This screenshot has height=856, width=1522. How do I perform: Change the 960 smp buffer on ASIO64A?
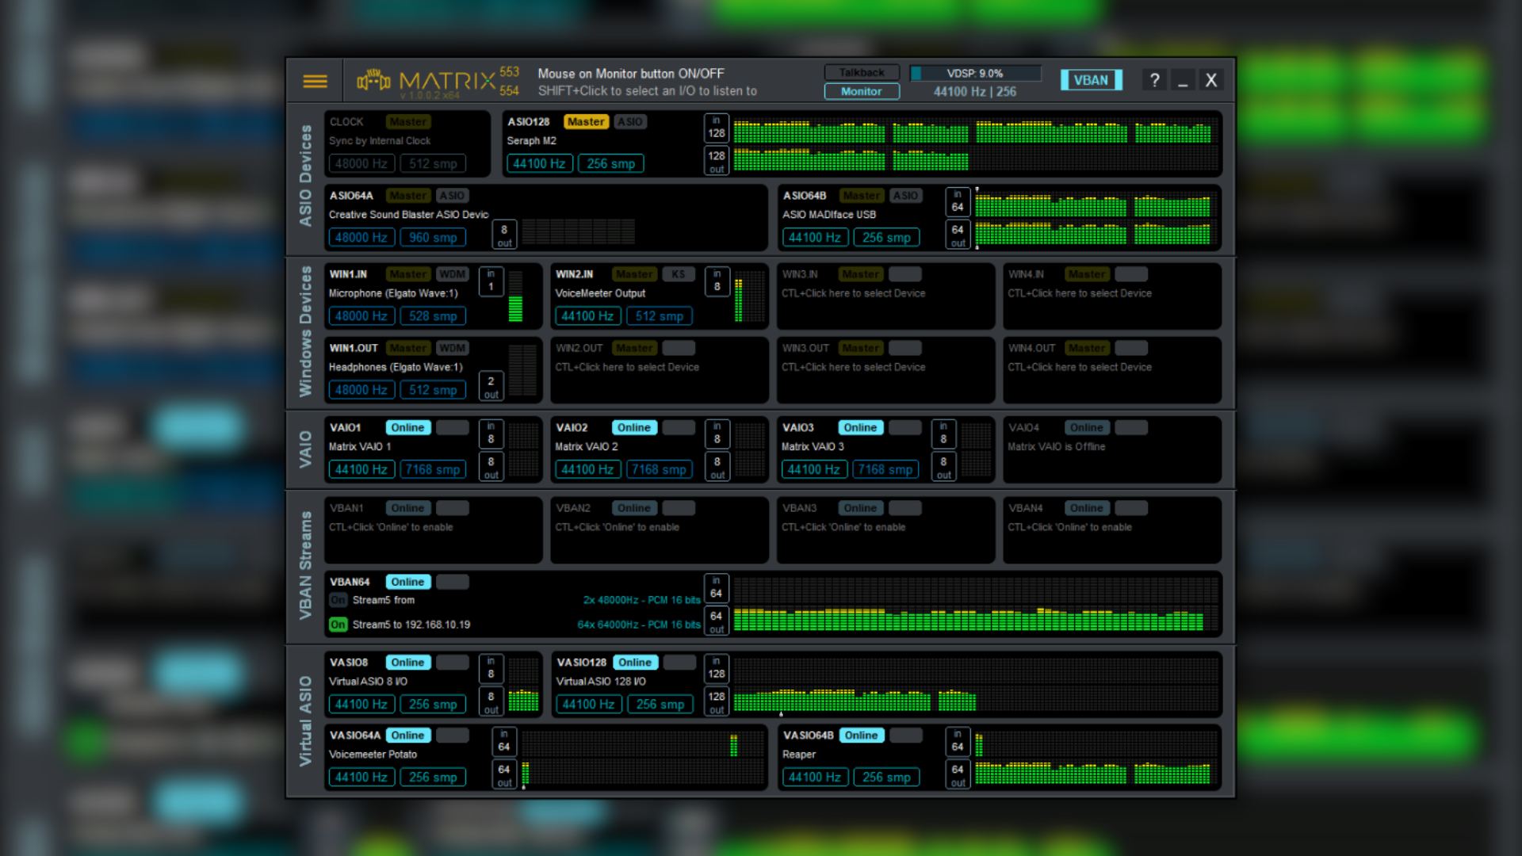(x=433, y=237)
